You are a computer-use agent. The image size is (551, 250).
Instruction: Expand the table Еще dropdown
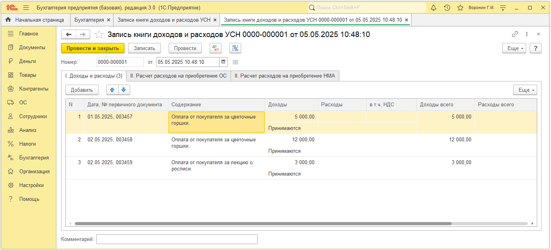[525, 90]
